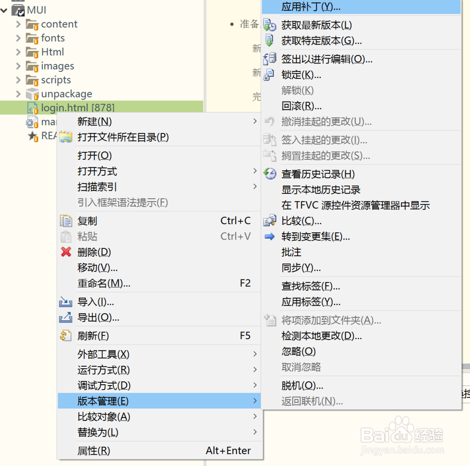Viewport: 470px width, 466px height.
Task: Click the lock icon next to 锁定
Action: (x=269, y=74)
